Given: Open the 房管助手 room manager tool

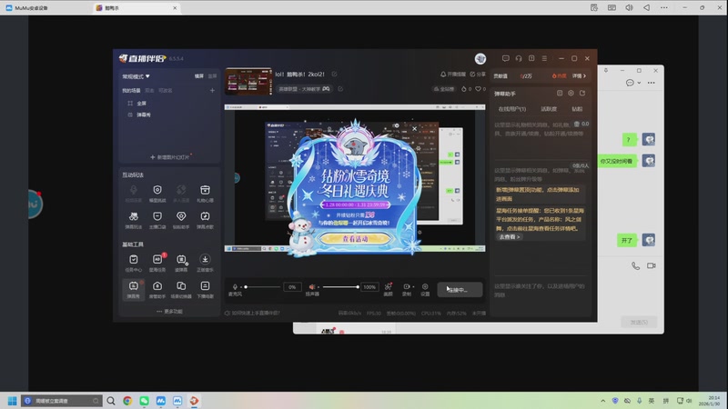Looking at the screenshot, I should point(157,289).
